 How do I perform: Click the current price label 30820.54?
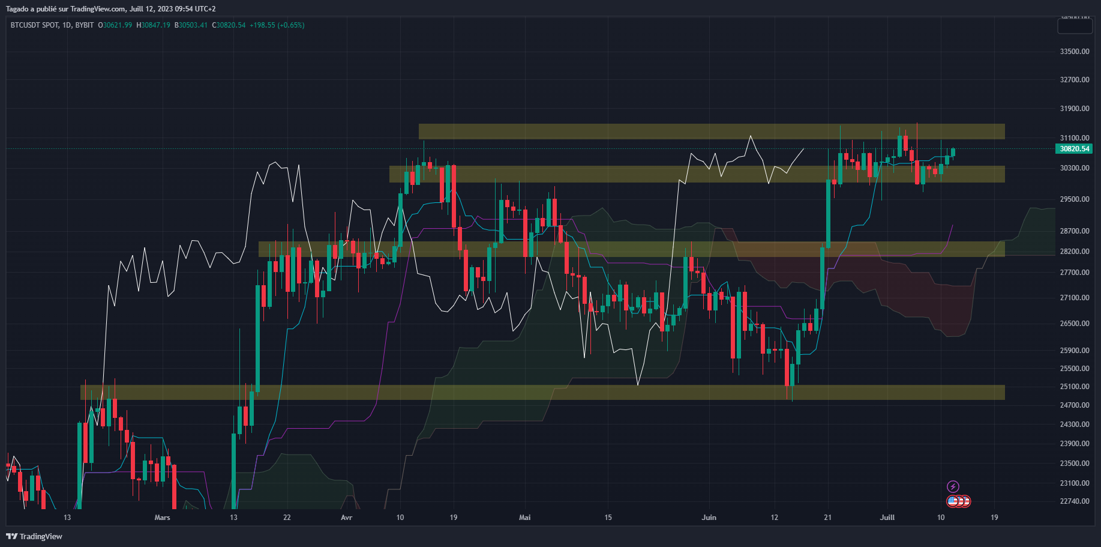[x=1073, y=149]
